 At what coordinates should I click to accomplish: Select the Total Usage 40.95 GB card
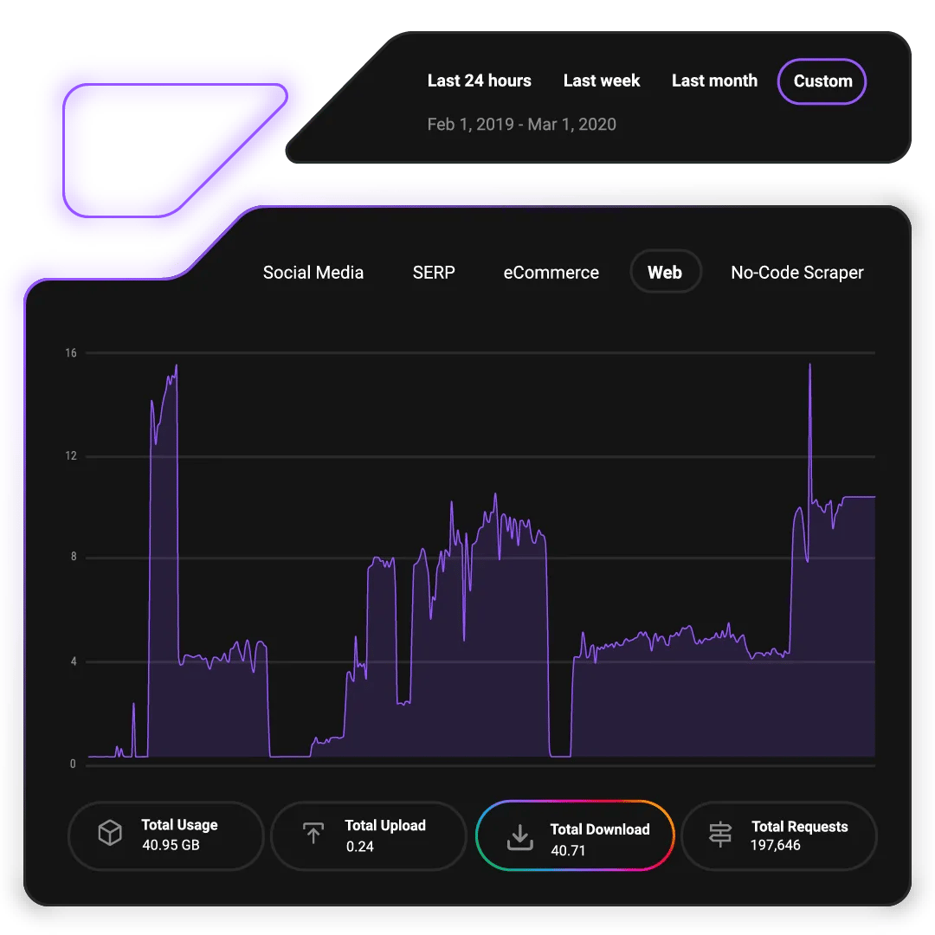click(165, 835)
